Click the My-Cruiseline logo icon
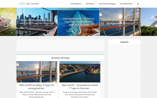The height and width of the screenshot is (98, 157). [22, 4]
